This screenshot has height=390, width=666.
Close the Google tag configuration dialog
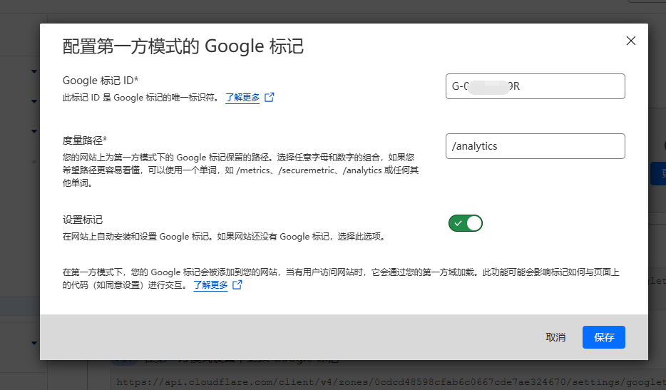[x=630, y=41]
